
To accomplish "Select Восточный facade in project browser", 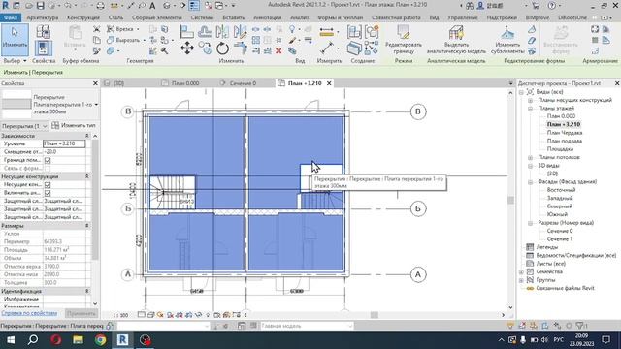I will (561, 190).
